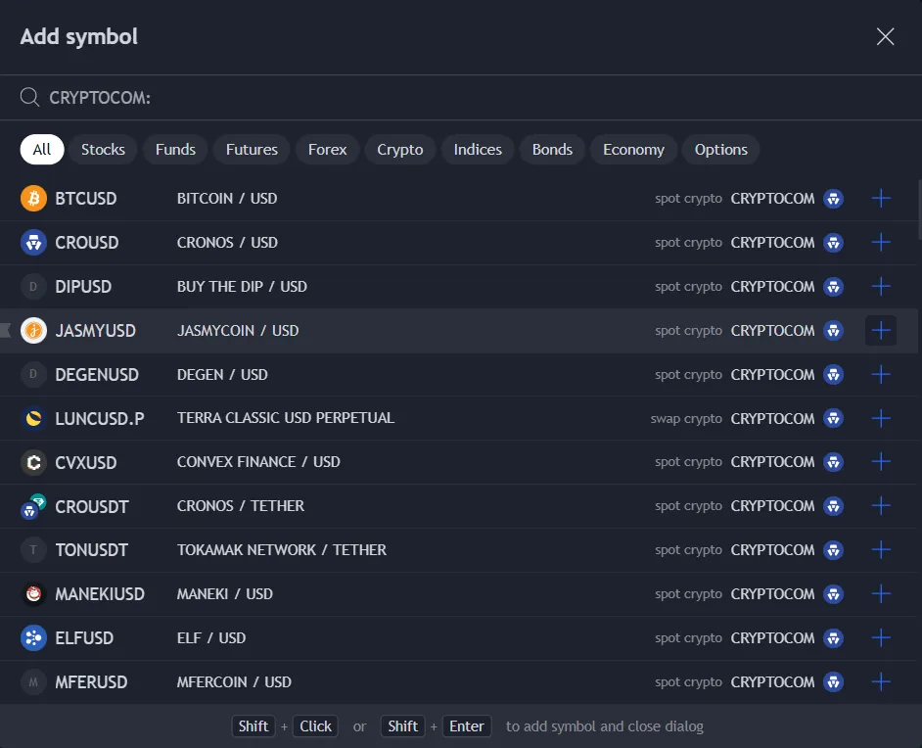
Task: Click the Convex Finance logo icon
Action: pos(33,462)
